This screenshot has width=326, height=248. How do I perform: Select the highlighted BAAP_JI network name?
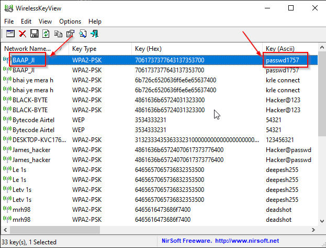24,60
